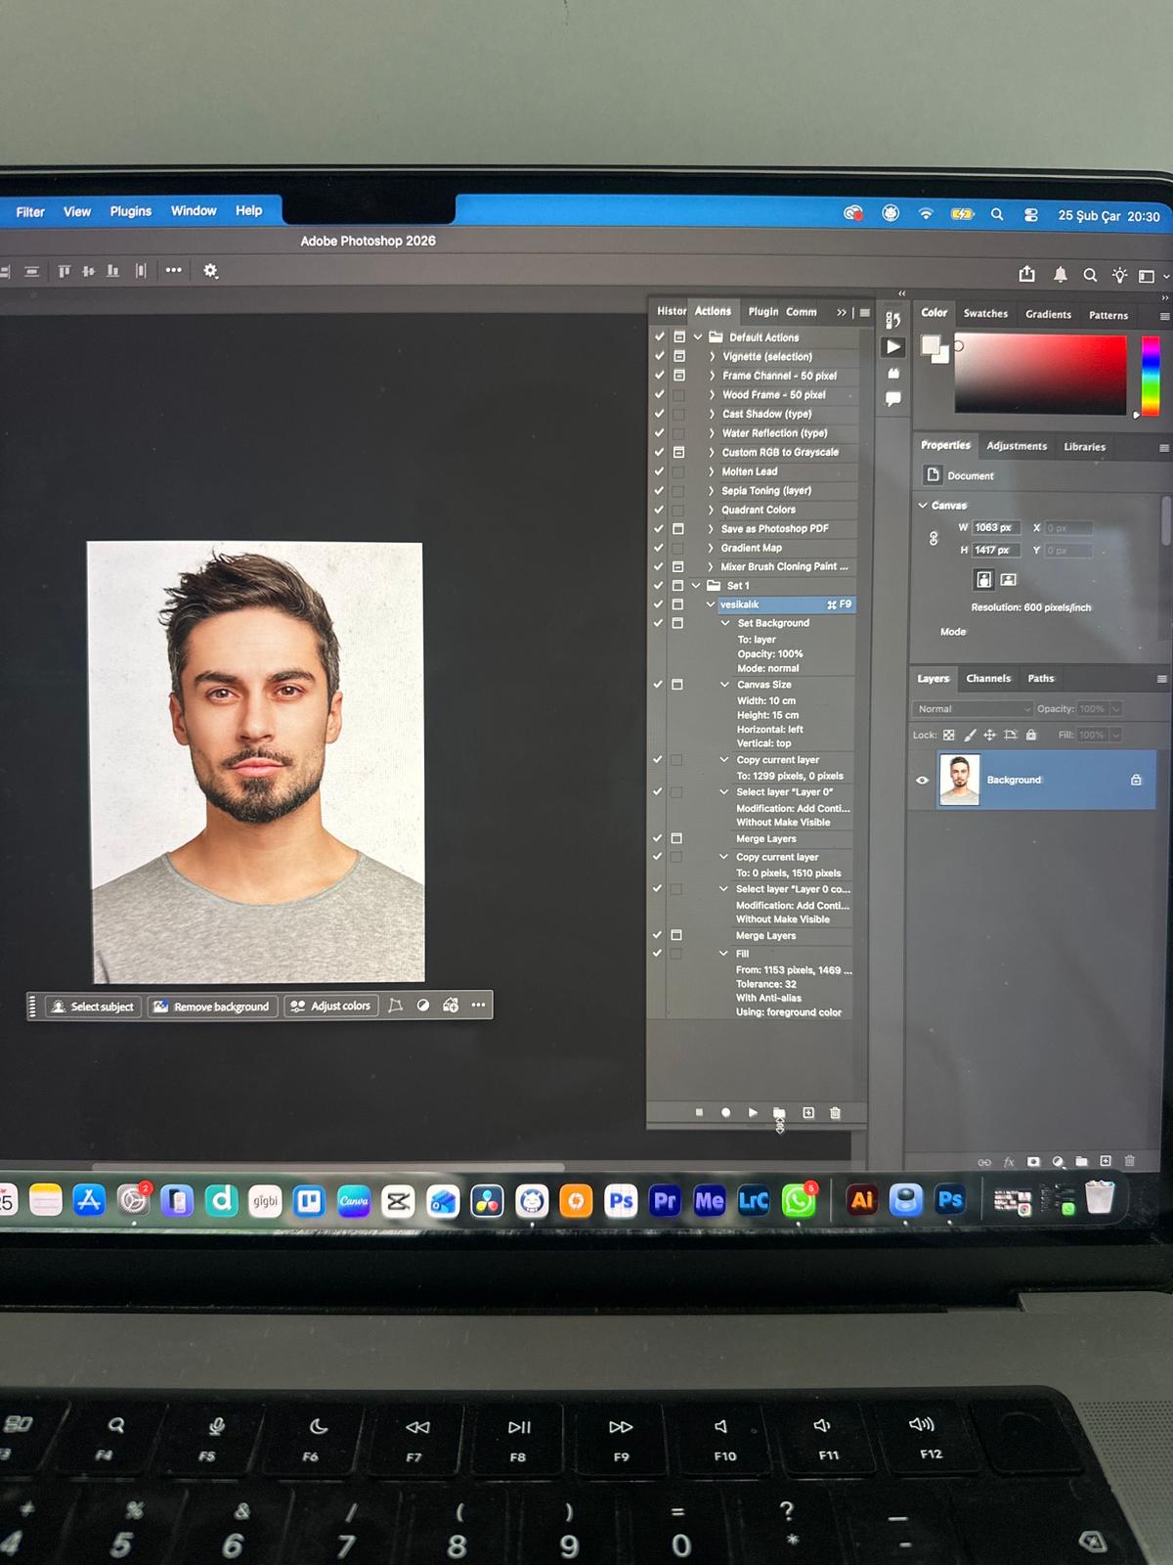Expand the Sepia Toning (layer) action

pyautogui.click(x=711, y=491)
